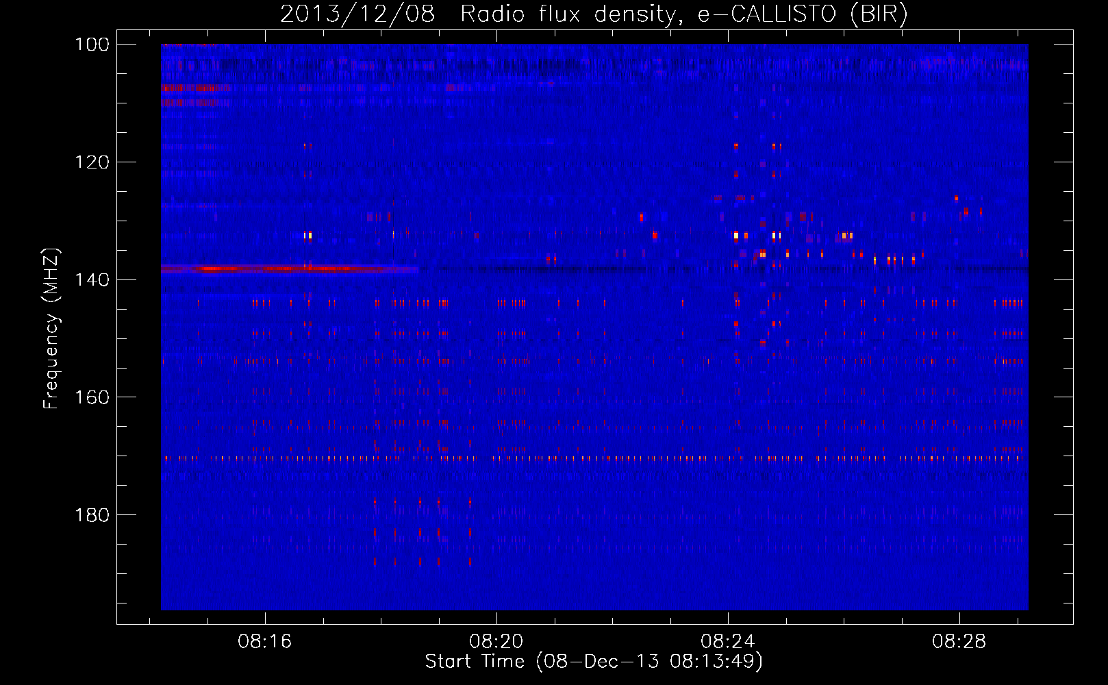
Task: Click the 08:28 time tick label
Action: 959,642
